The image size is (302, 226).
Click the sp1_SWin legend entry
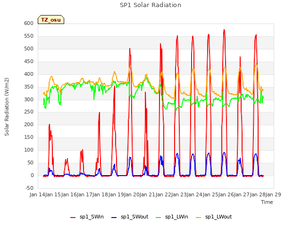(87, 217)
